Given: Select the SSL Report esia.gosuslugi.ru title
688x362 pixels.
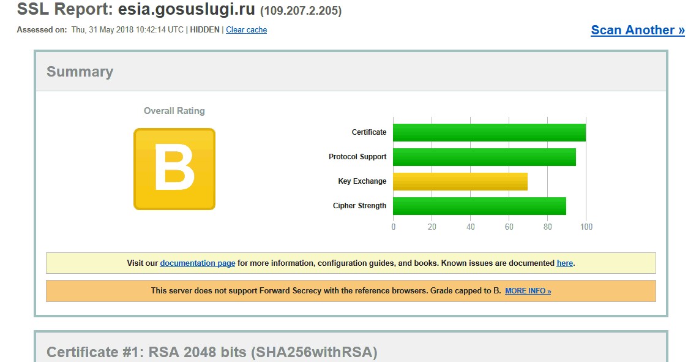Looking at the screenshot, I should point(136,9).
